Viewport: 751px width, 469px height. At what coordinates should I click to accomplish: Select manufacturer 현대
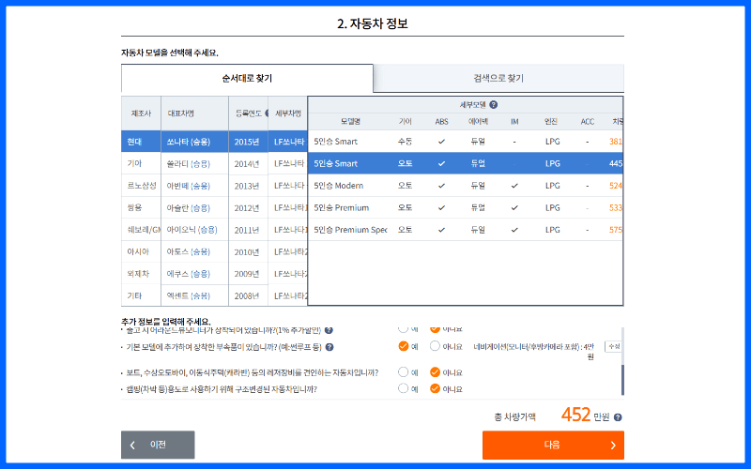click(x=141, y=142)
